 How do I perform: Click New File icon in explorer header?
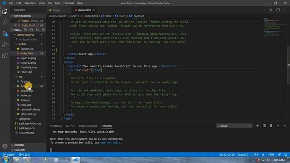pos(25,30)
